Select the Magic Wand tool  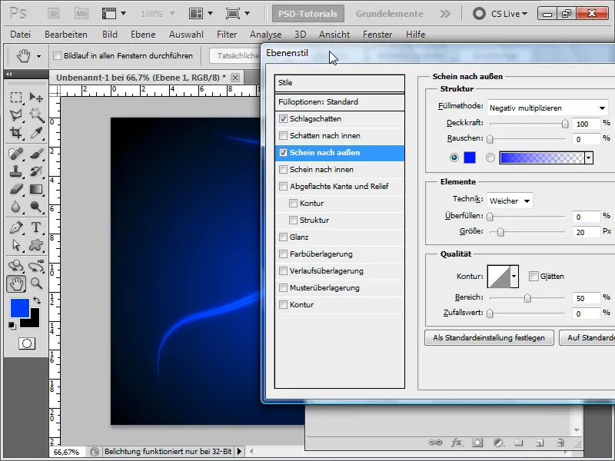coord(35,114)
